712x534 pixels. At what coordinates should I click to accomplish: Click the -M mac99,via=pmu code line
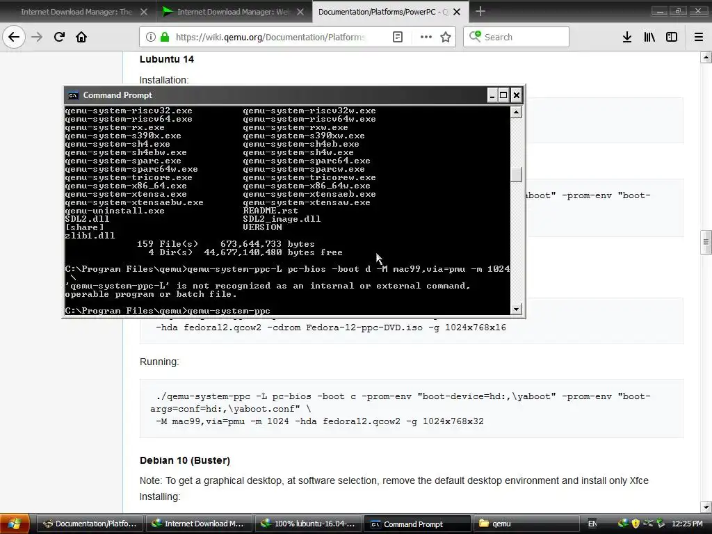(320, 421)
